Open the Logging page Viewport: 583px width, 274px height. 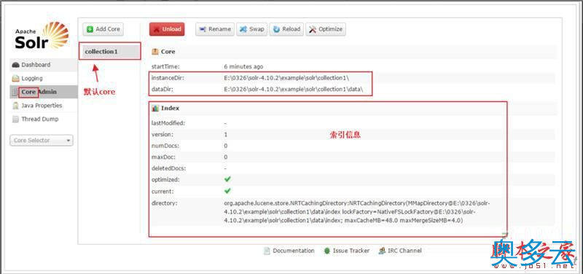(x=44, y=79)
